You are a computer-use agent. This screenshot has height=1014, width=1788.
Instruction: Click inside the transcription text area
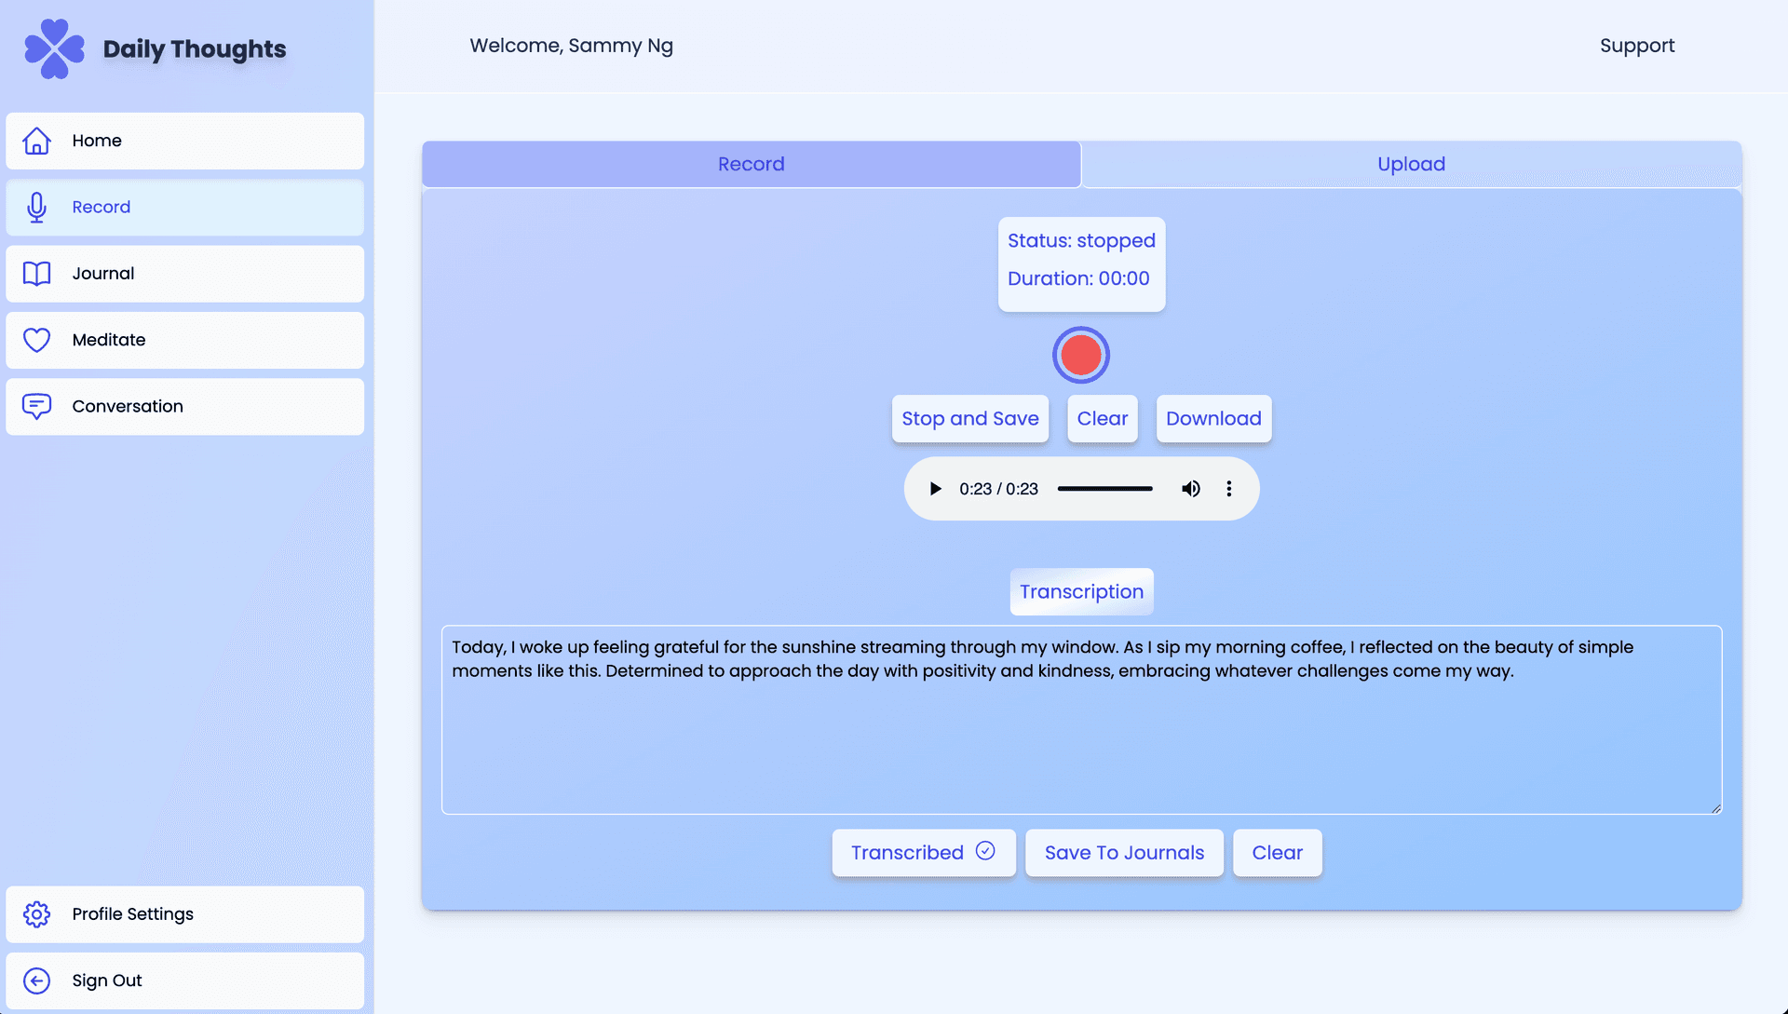point(1081,720)
